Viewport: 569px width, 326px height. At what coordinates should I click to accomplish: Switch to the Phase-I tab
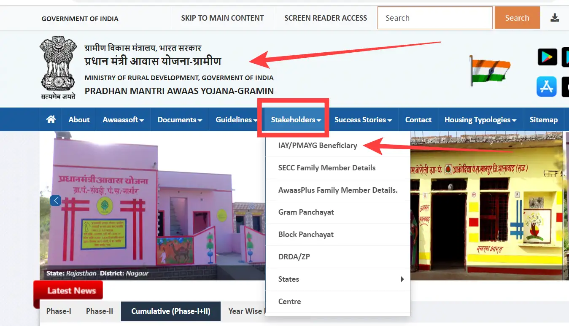[59, 311]
